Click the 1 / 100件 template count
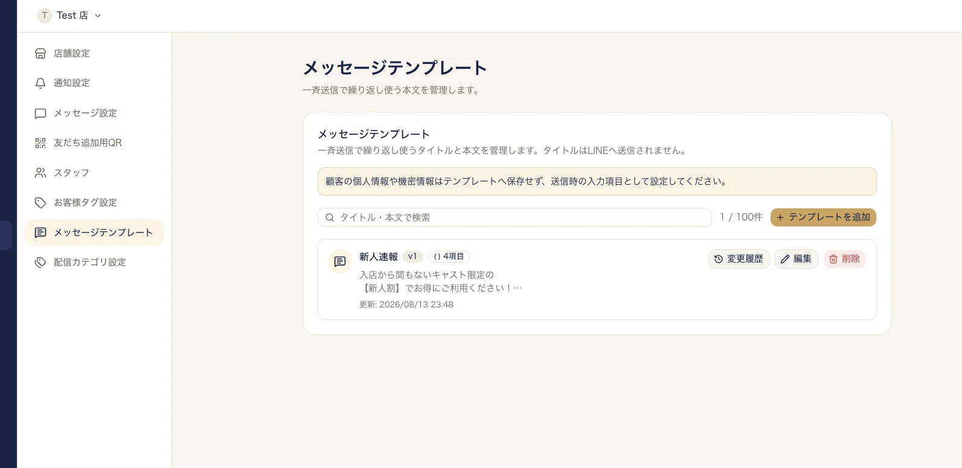 coord(741,217)
